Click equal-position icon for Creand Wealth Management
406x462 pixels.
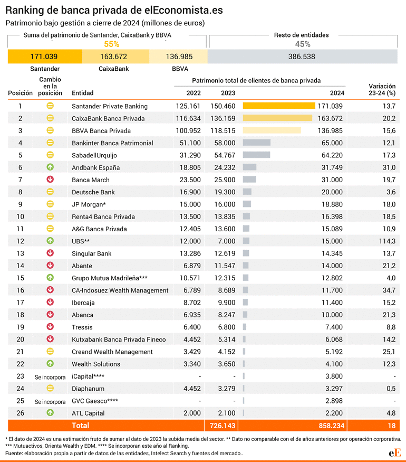tap(50, 351)
